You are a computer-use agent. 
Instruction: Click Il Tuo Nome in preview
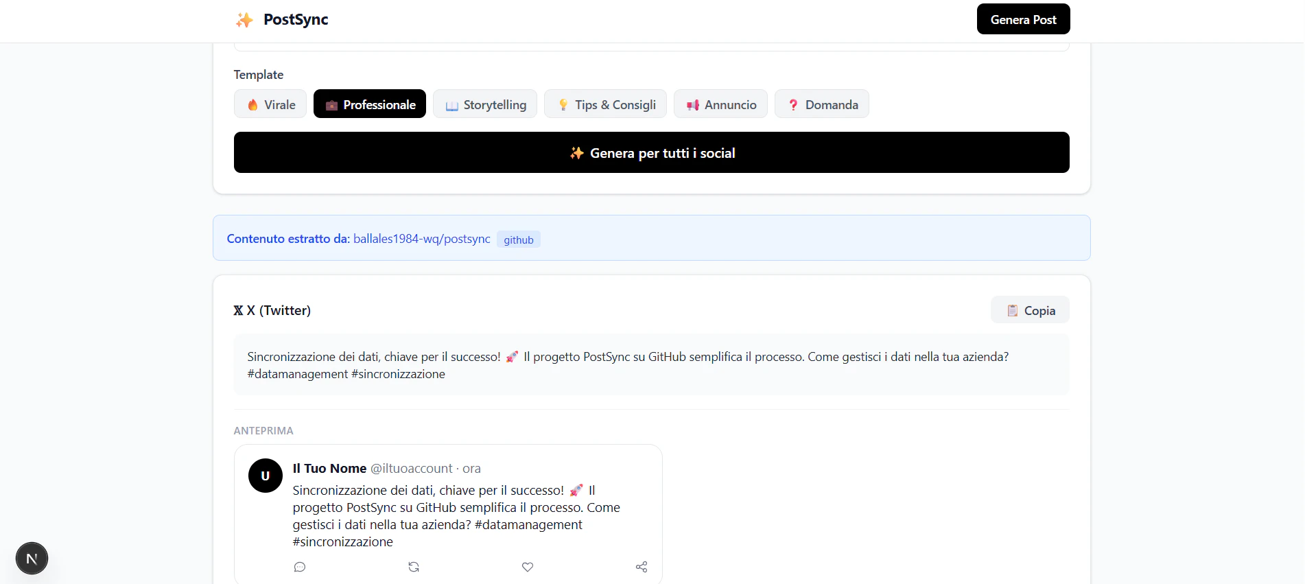[x=329, y=469]
